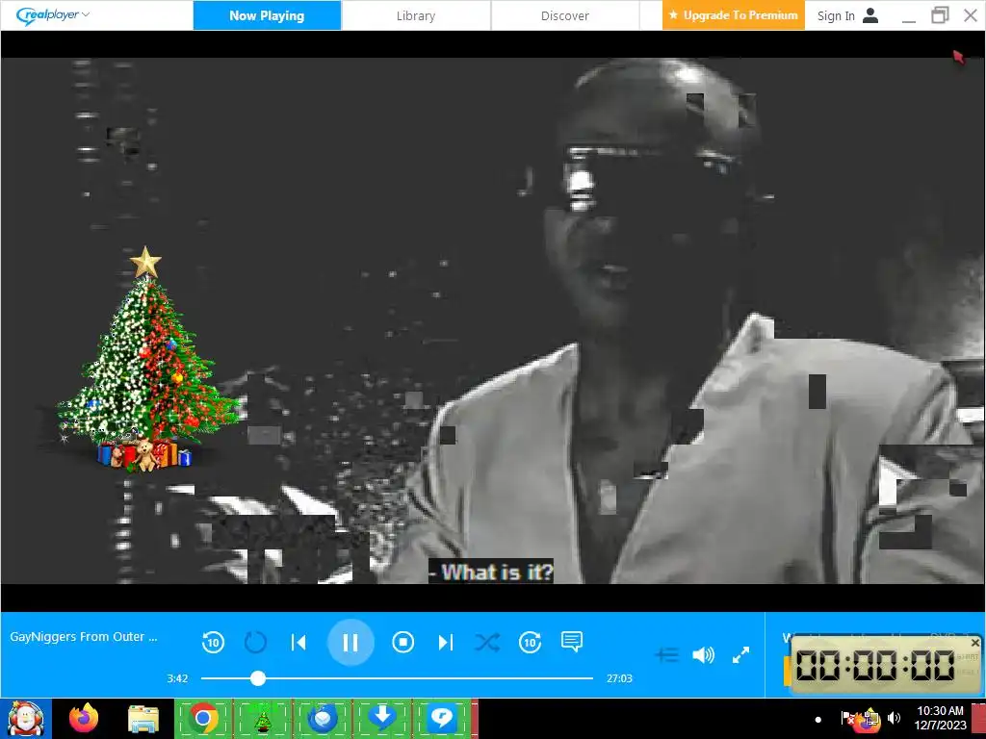Image resolution: width=986 pixels, height=739 pixels.
Task: Open the user account profile icon
Action: pyautogui.click(x=870, y=15)
